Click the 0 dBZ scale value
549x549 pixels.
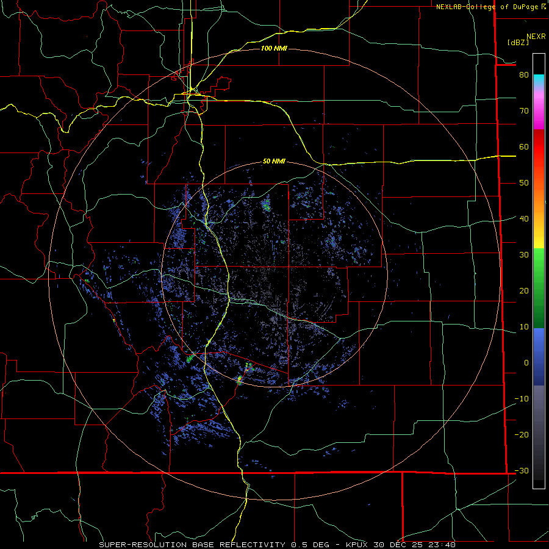(x=526, y=363)
